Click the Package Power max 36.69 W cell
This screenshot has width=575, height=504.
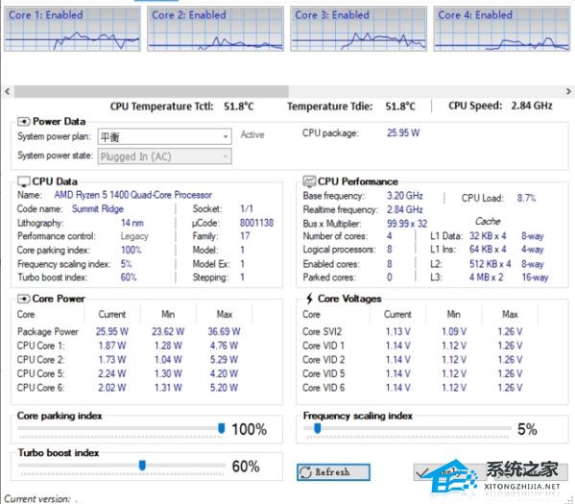224,331
